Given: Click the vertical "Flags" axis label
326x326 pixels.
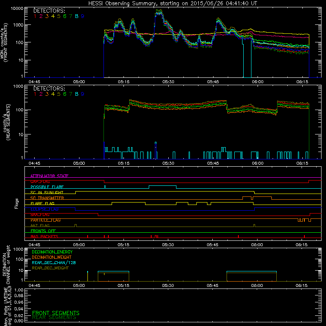Looking at the screenshot, I should [17, 203].
